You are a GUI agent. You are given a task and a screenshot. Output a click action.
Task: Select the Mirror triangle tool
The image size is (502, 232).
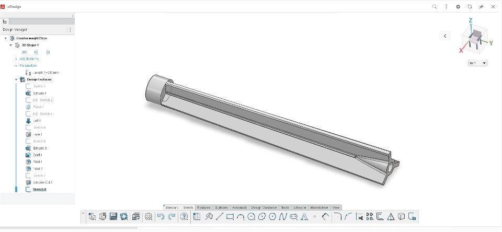(391, 217)
